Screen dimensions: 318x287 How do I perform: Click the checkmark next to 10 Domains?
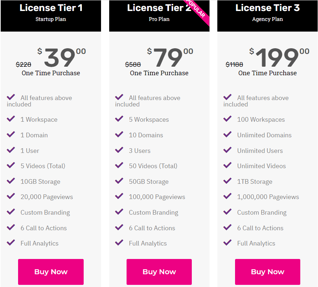click(119, 135)
